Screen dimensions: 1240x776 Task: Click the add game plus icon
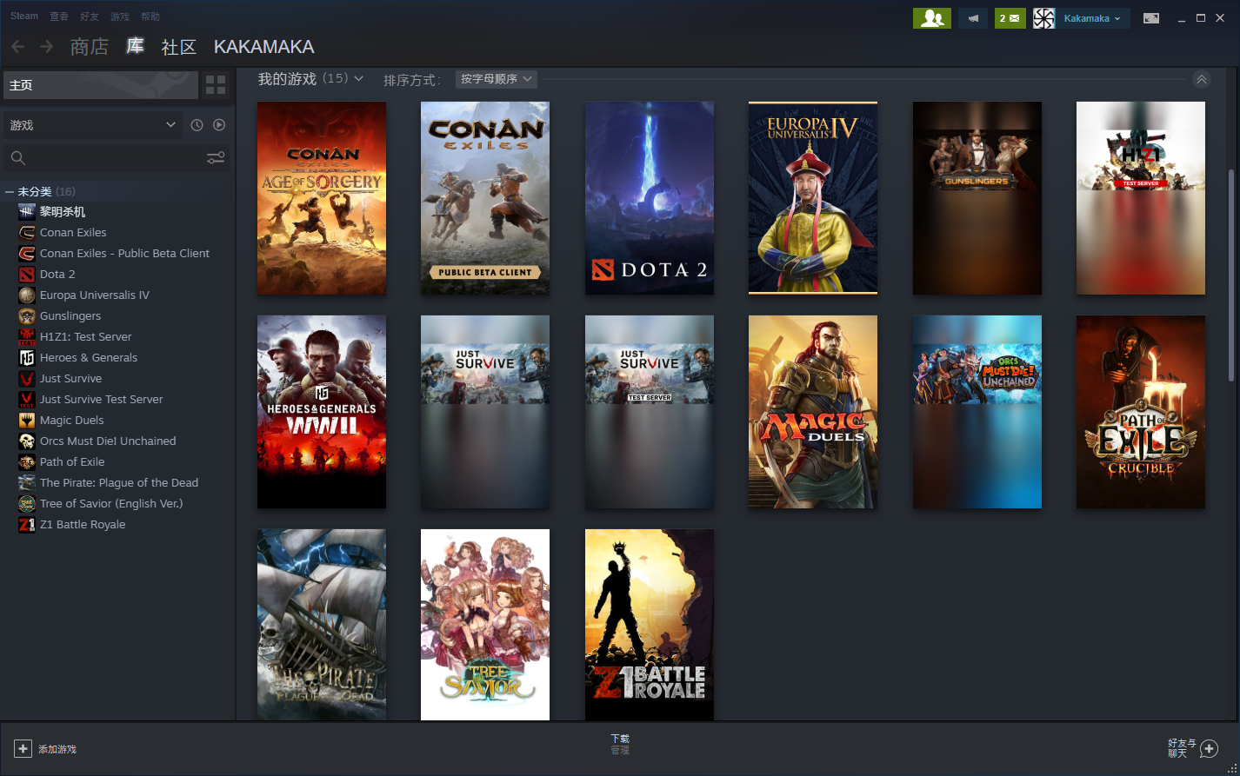(23, 748)
